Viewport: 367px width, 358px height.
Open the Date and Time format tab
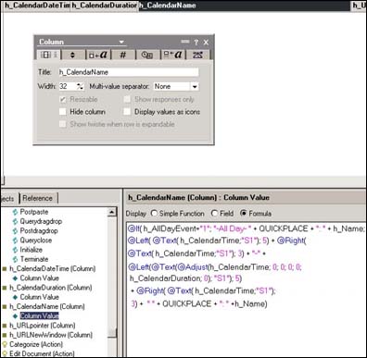click(x=147, y=55)
